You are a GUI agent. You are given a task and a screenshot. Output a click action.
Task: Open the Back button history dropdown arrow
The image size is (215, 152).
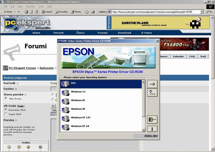tap(15, 12)
